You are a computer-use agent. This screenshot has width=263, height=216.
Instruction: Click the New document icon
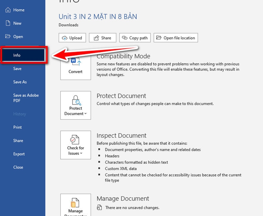(8, 23)
